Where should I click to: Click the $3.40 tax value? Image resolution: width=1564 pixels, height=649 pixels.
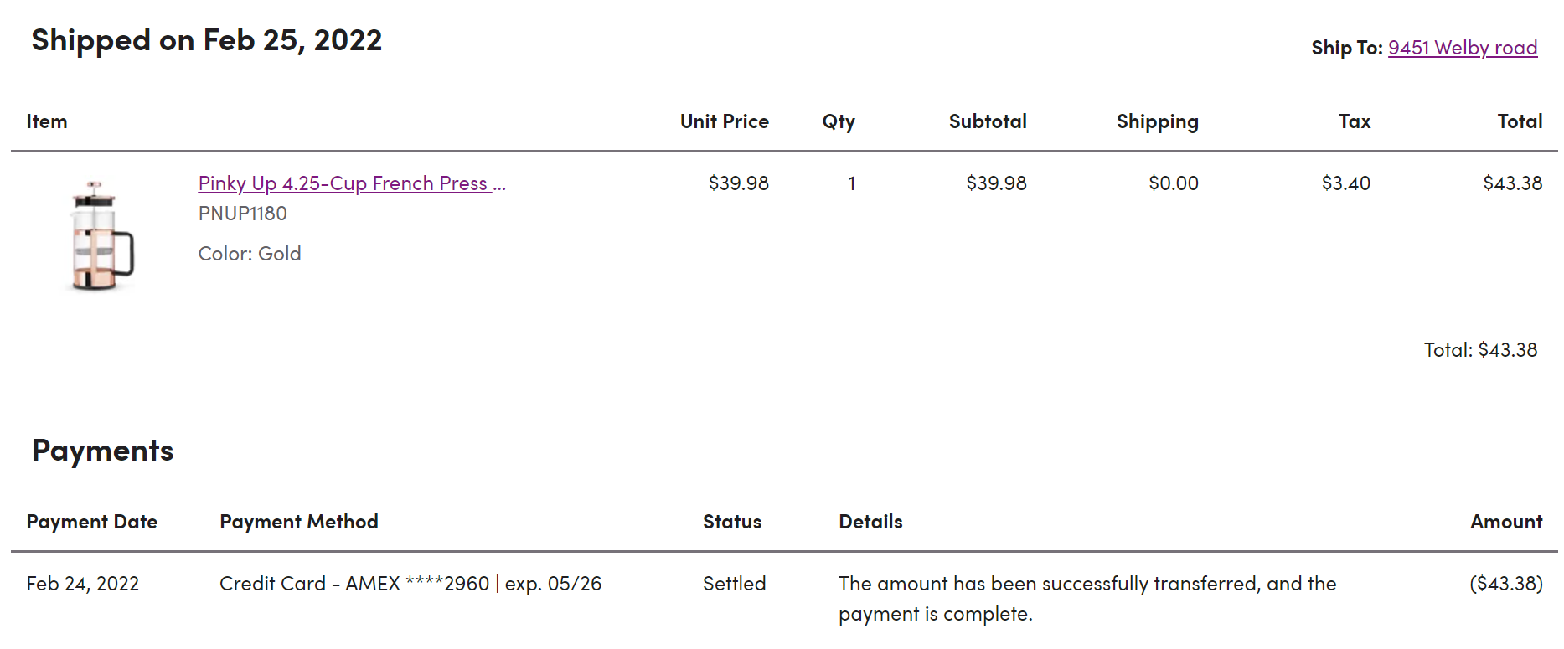1345,183
